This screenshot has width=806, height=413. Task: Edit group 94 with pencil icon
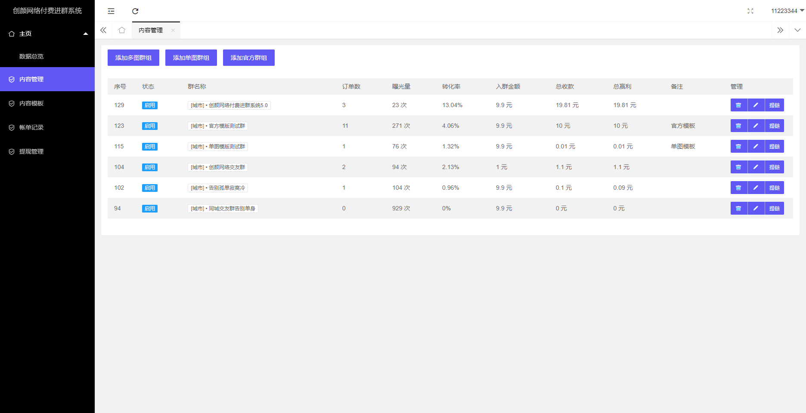click(x=756, y=209)
